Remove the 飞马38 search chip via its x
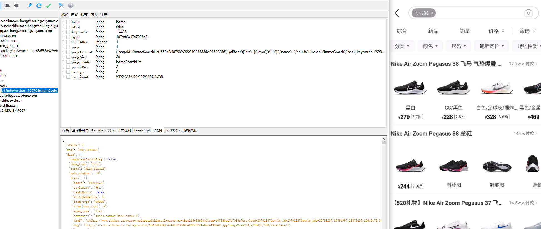 click(432, 13)
